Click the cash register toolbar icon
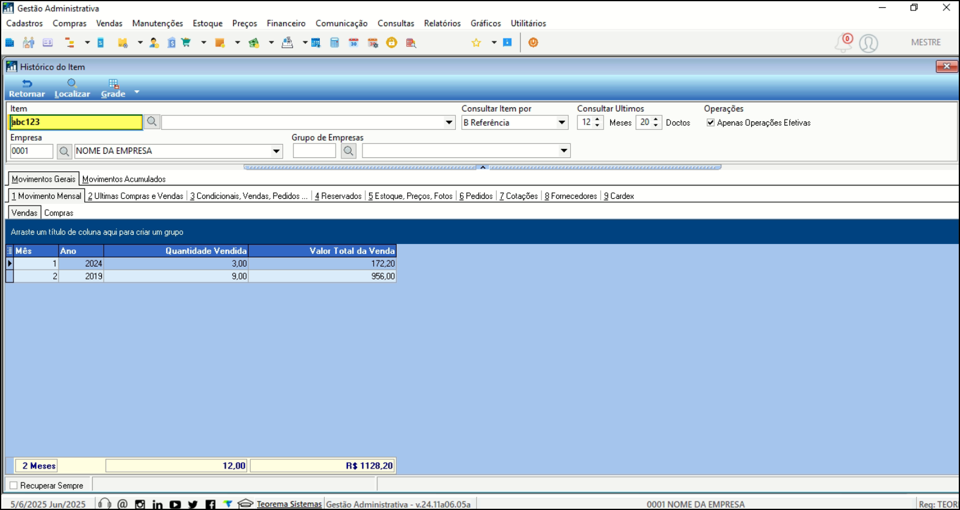The height and width of the screenshot is (510, 960). coord(287,43)
